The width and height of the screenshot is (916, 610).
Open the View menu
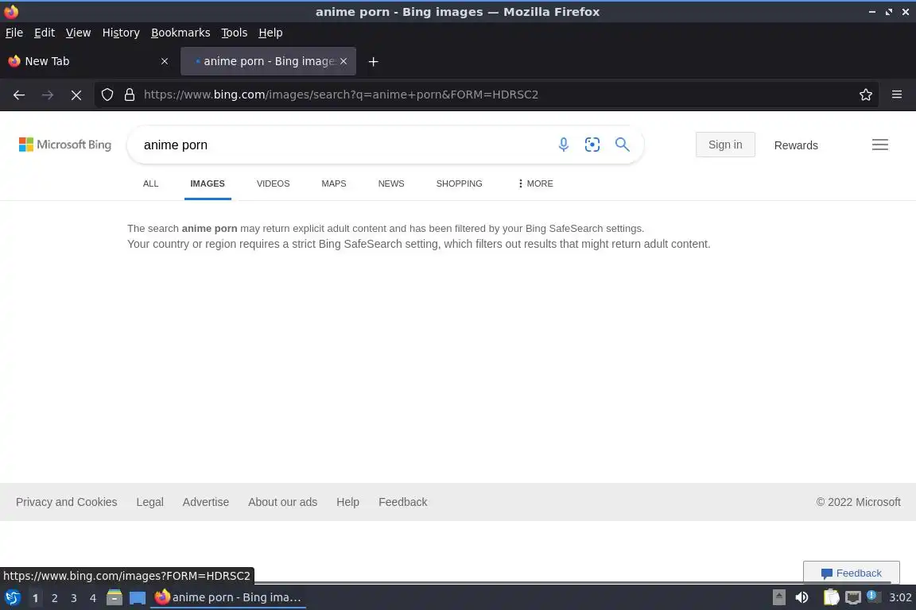pyautogui.click(x=78, y=33)
